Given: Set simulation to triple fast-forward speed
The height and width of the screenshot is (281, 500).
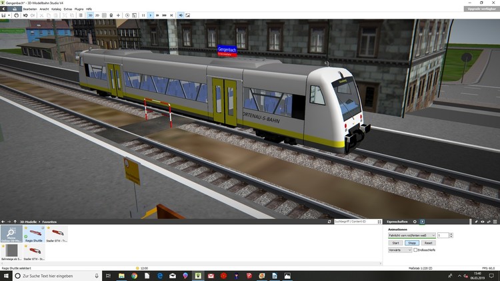Looking at the screenshot, I should click(164, 15).
